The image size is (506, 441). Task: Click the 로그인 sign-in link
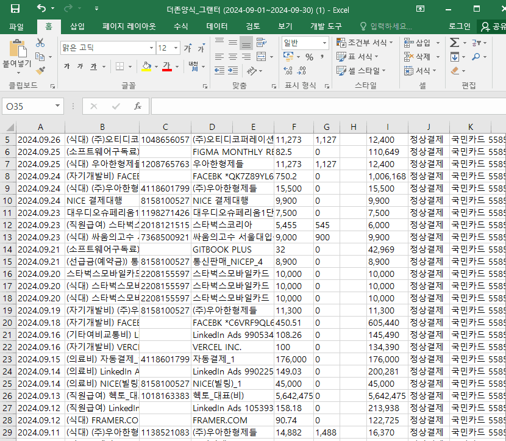click(459, 26)
